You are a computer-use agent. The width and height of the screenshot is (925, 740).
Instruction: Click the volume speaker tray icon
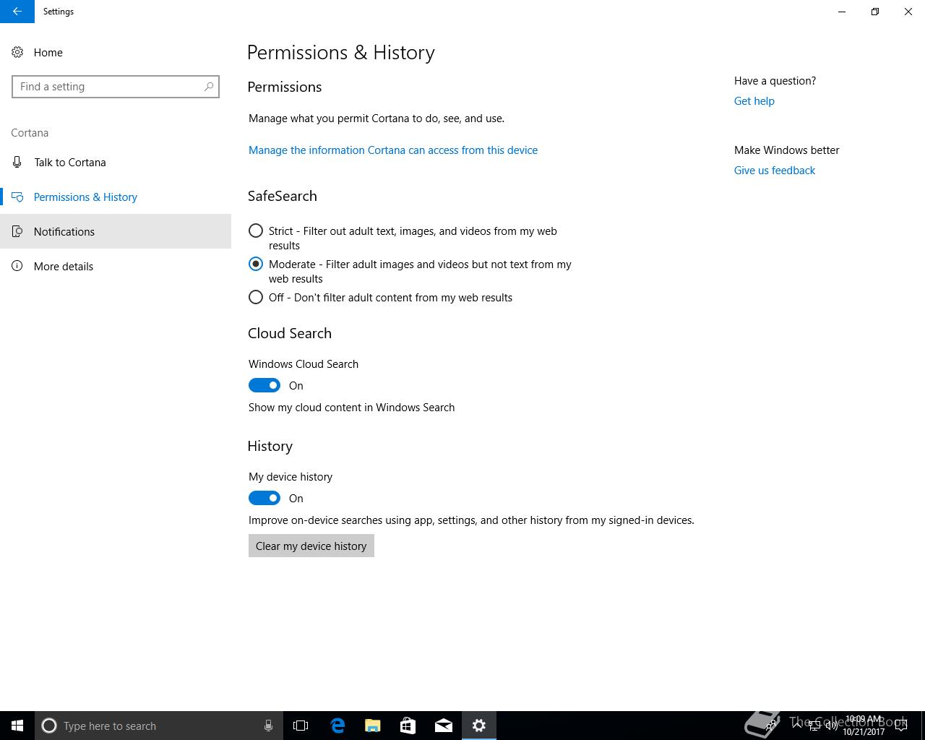(x=832, y=726)
